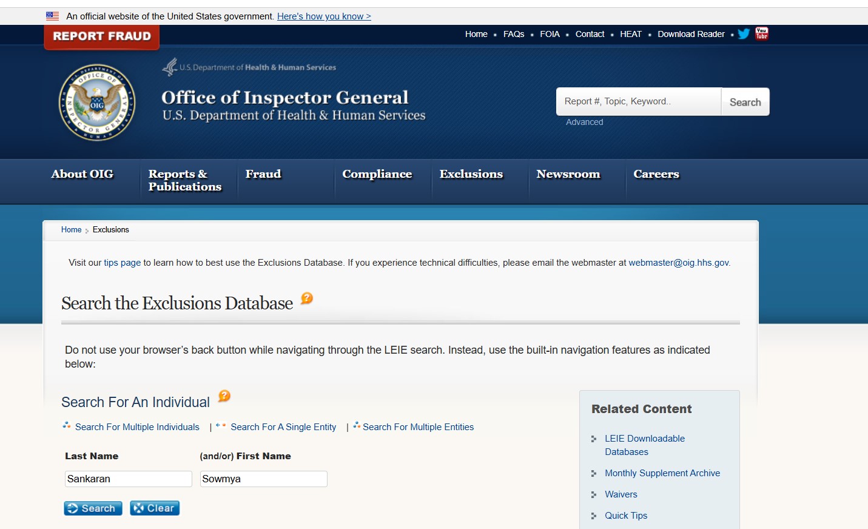
Task: Click bullet icon beside Waivers
Action: (594, 494)
